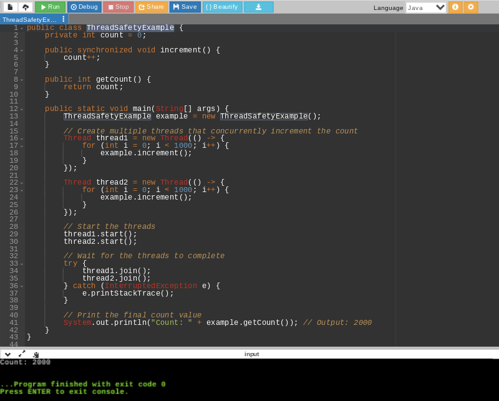Open editor settings gear
This screenshot has width=499, height=401.
471,7
